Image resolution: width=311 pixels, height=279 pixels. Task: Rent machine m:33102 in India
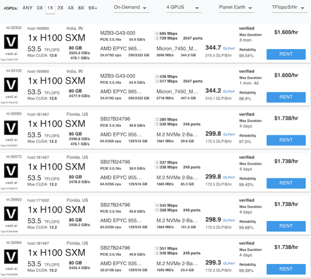[x=286, y=97]
